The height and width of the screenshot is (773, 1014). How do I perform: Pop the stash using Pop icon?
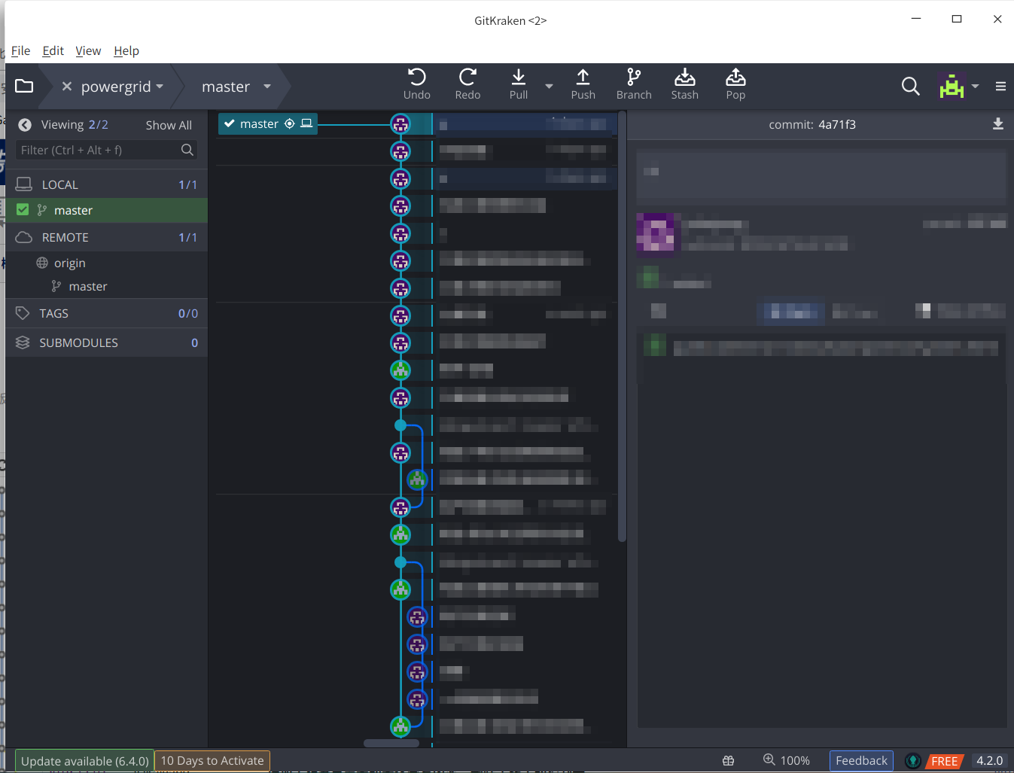coord(735,78)
